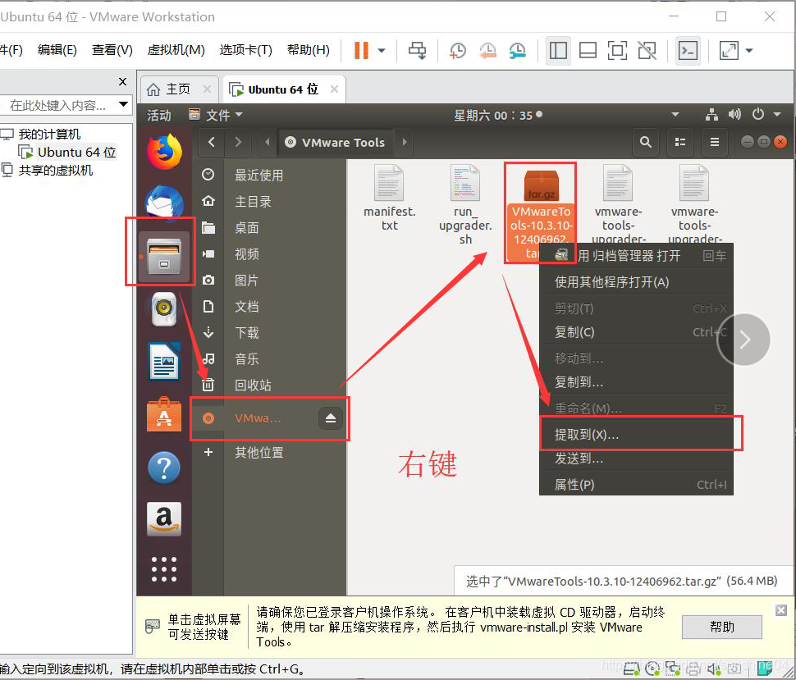Go forward in the file manager
The width and height of the screenshot is (796, 680).
point(238,142)
